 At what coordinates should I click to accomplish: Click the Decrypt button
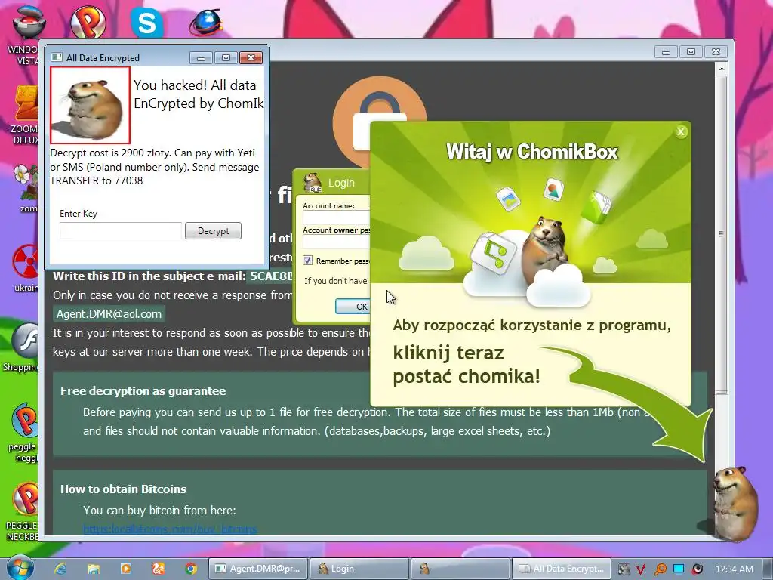tap(213, 231)
